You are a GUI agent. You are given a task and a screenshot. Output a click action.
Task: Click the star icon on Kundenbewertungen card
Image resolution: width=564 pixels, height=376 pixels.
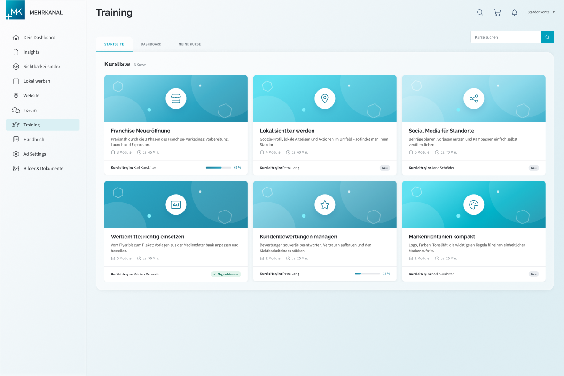(x=325, y=205)
